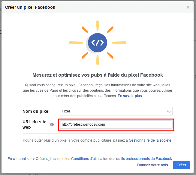Click the 45 character counter
This screenshot has width=196, height=175.
click(168, 111)
